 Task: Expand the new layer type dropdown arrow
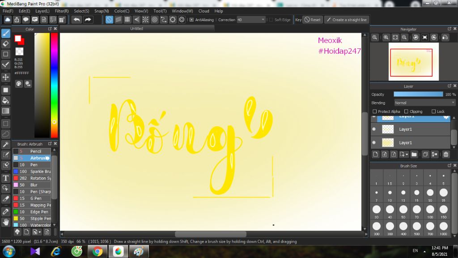(407, 155)
